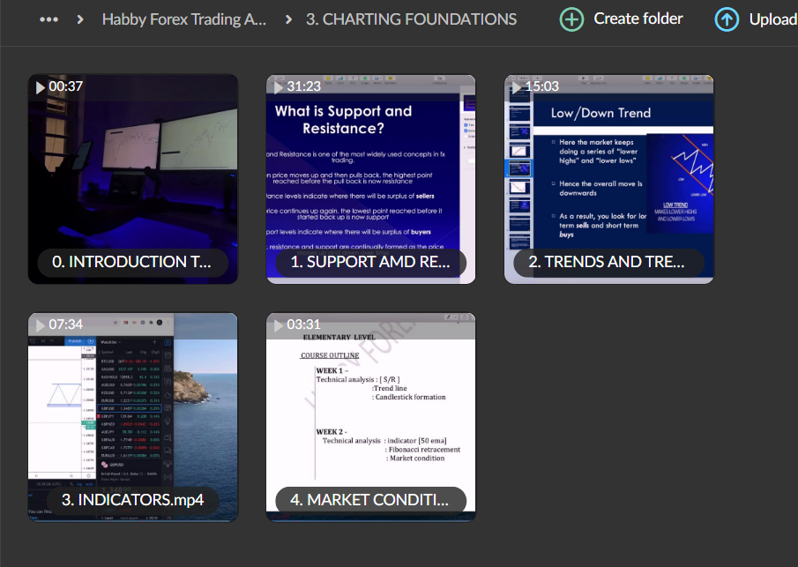Click the play icon on the INTRODUCTION video

tap(40, 86)
